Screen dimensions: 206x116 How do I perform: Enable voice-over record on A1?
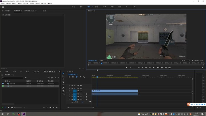tap(87, 94)
